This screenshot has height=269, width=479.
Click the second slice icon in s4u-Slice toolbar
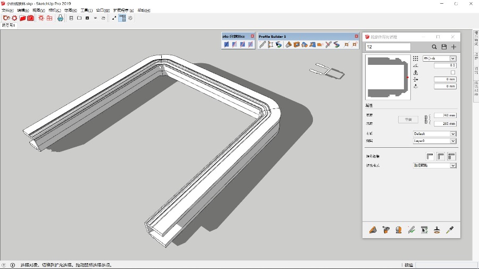point(234,45)
